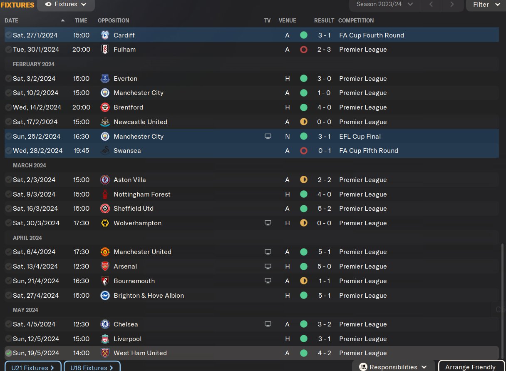Click the Liverpool club badge

[x=105, y=339]
